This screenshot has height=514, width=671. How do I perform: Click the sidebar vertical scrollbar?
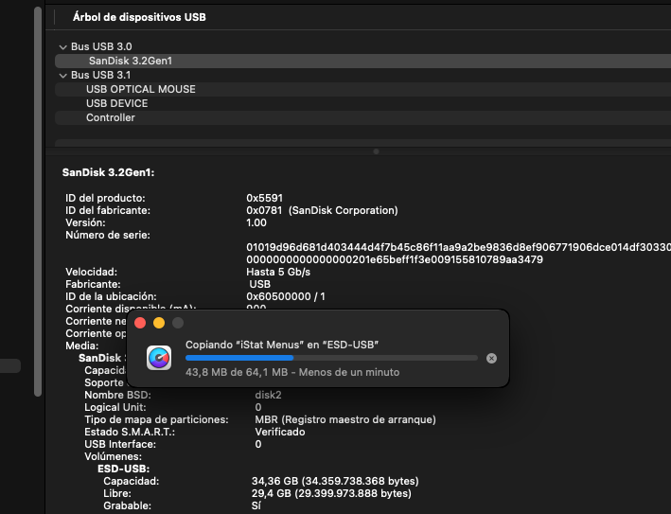[x=38, y=201]
